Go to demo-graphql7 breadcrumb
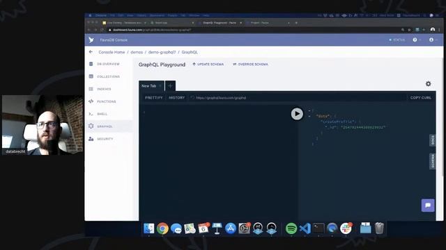 click(x=162, y=52)
